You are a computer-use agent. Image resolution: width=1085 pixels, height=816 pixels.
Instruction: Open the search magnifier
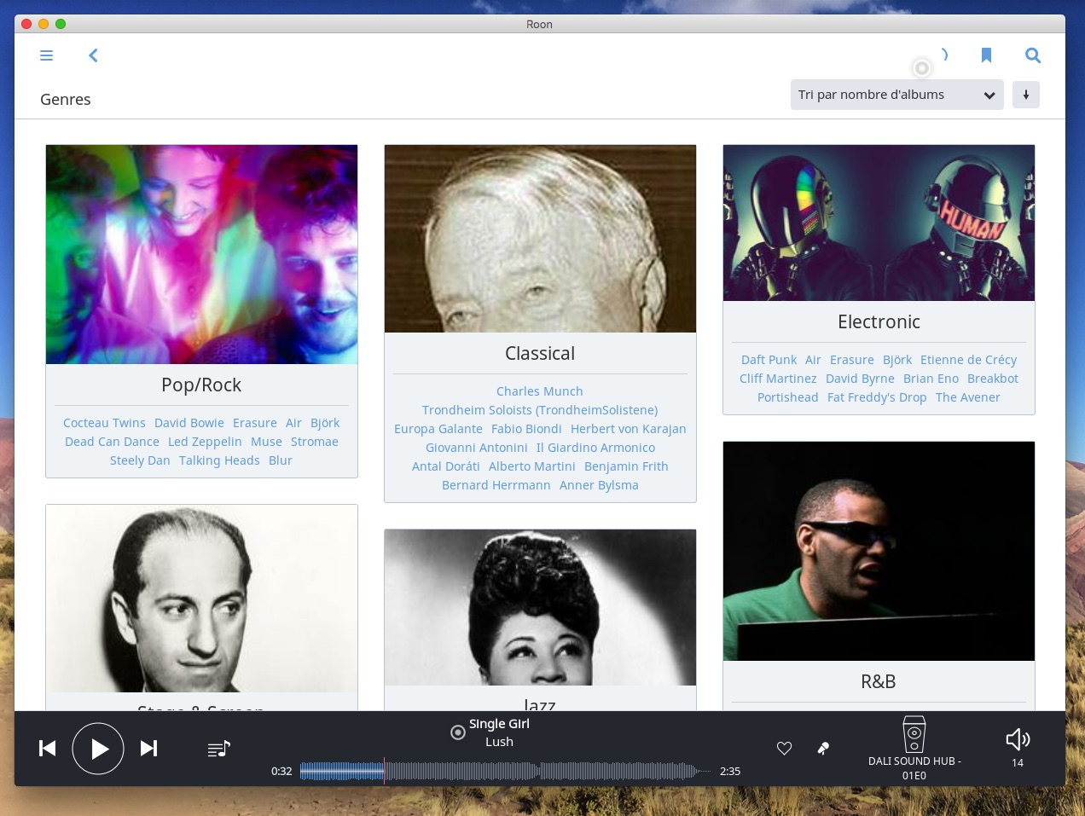click(1033, 55)
